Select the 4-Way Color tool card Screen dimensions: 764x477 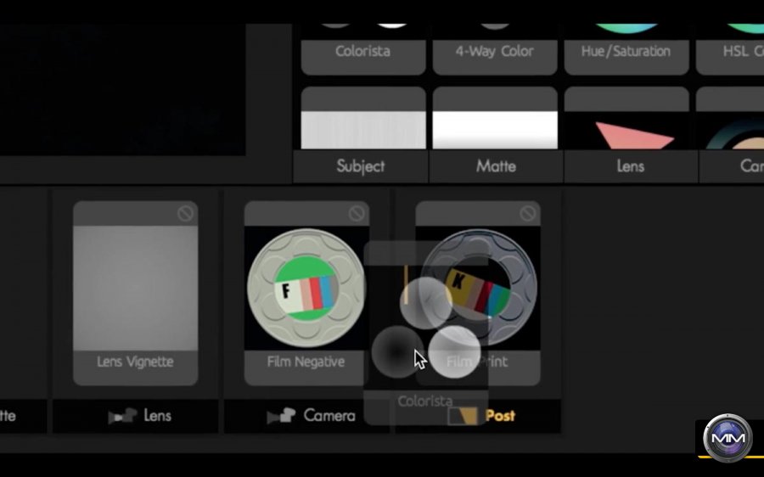(x=495, y=50)
